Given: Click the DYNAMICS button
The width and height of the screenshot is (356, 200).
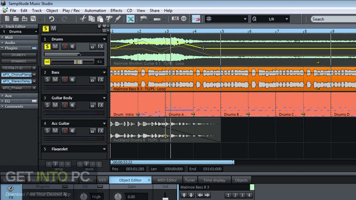Looking at the screenshot, I should click(19, 61).
